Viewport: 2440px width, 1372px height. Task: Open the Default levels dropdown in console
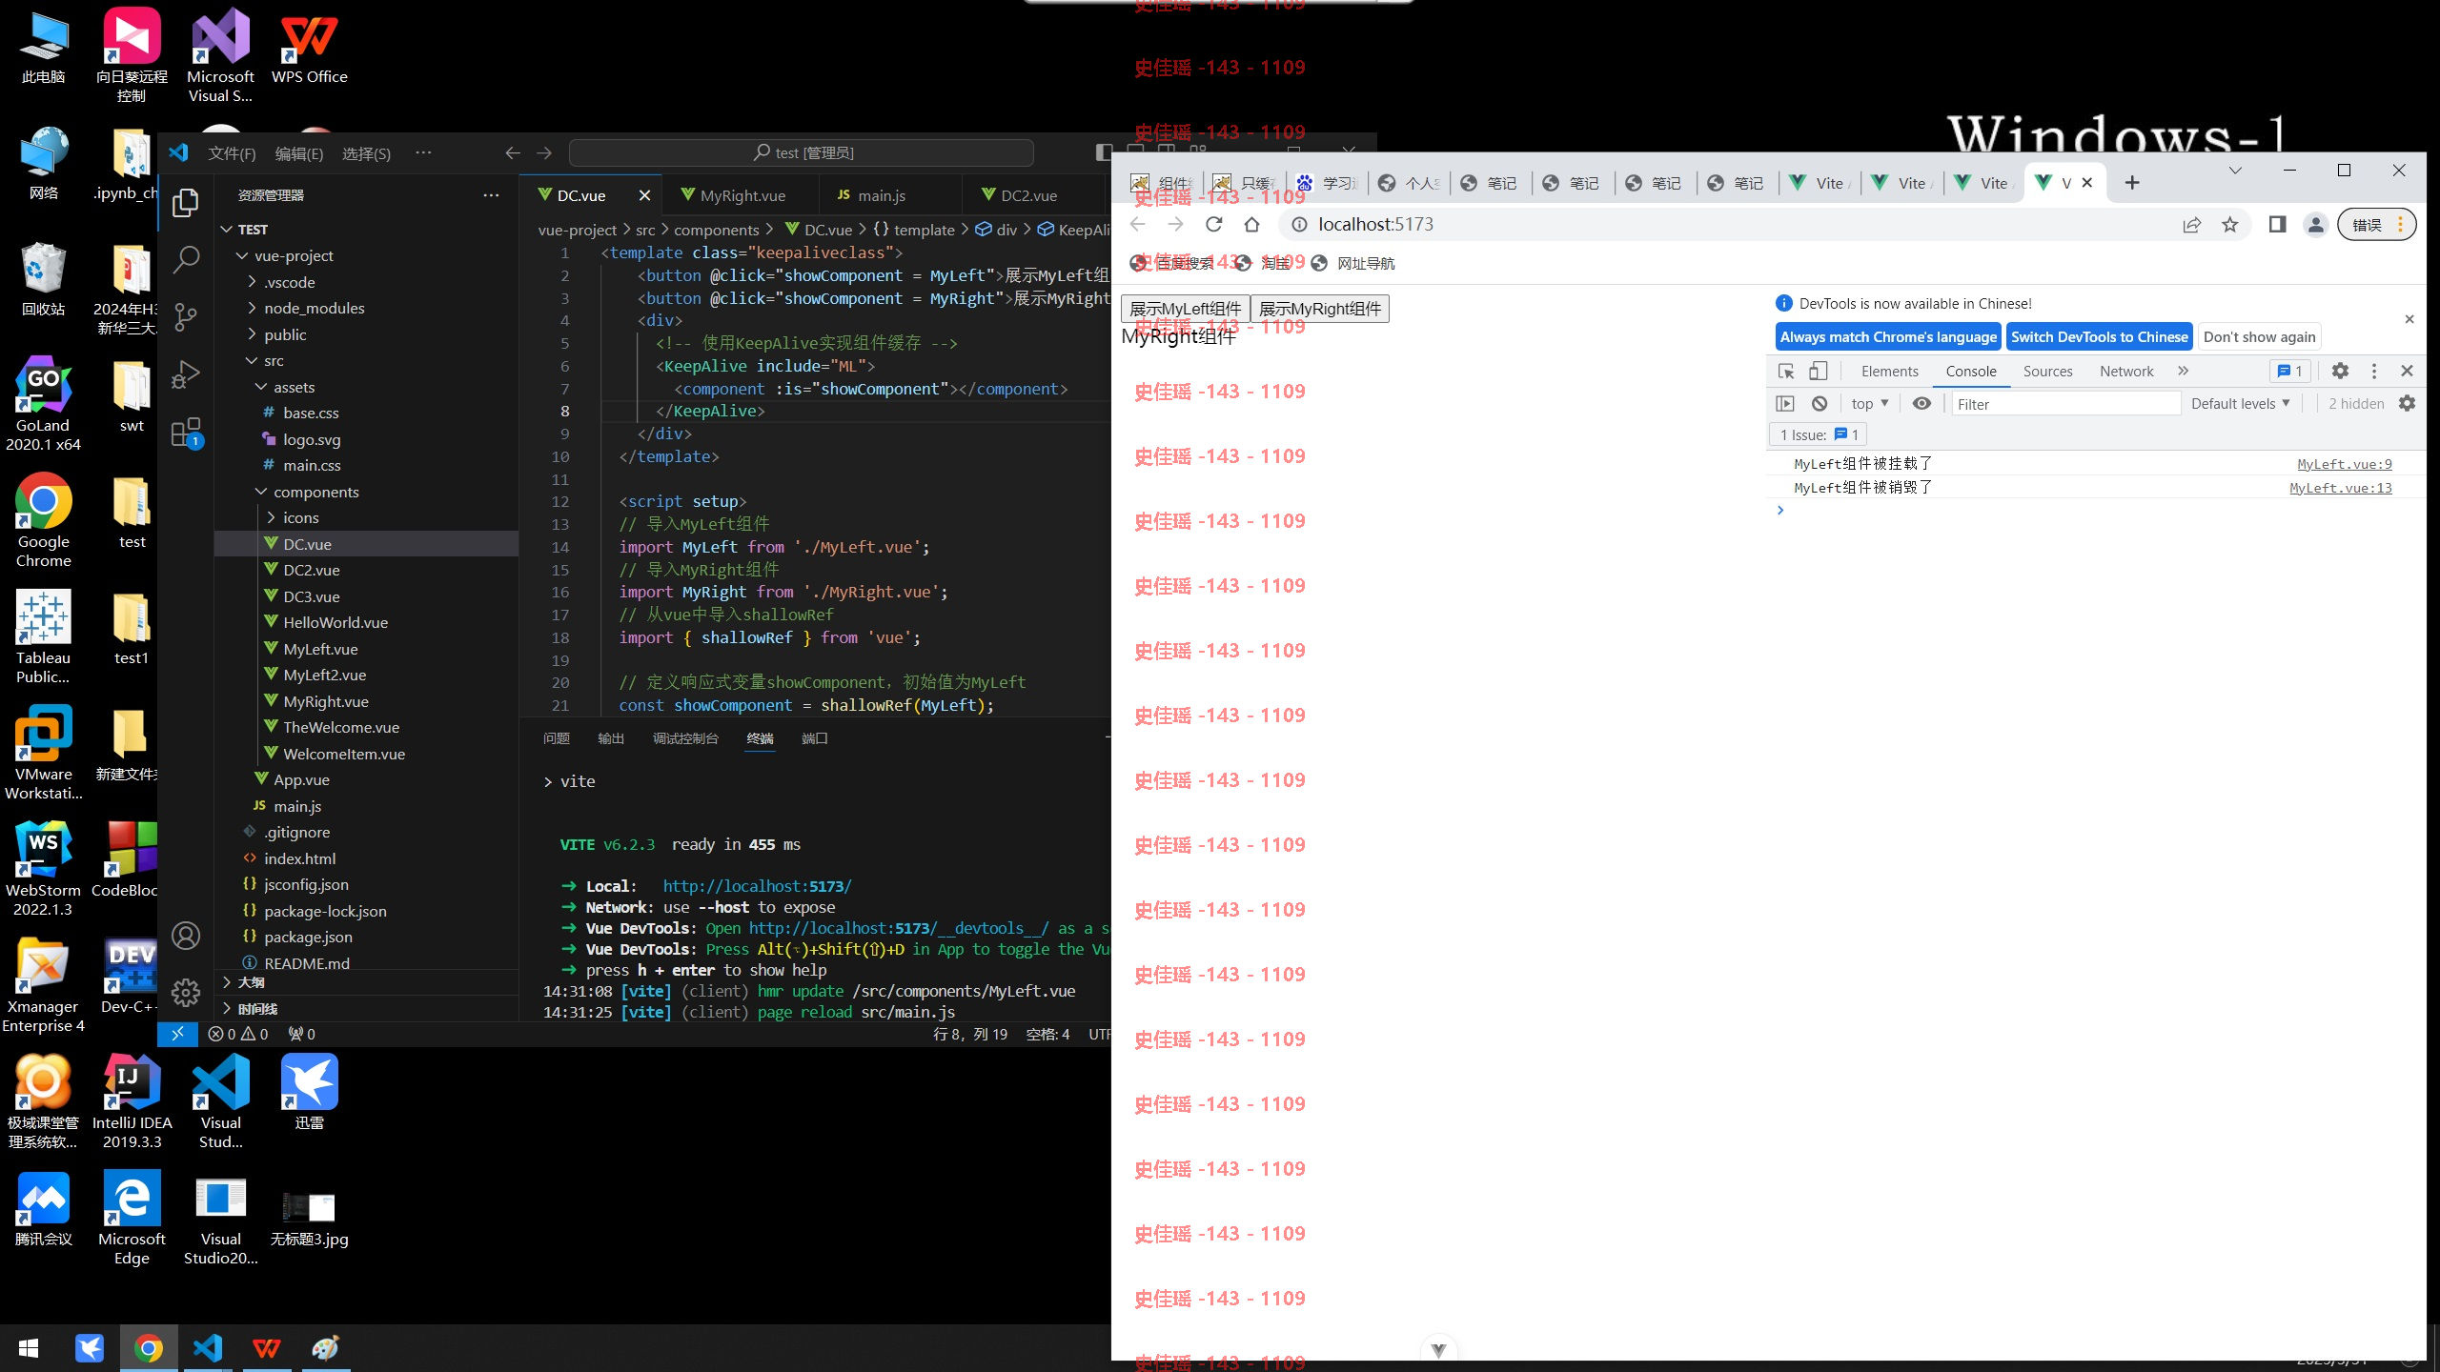(x=2240, y=403)
